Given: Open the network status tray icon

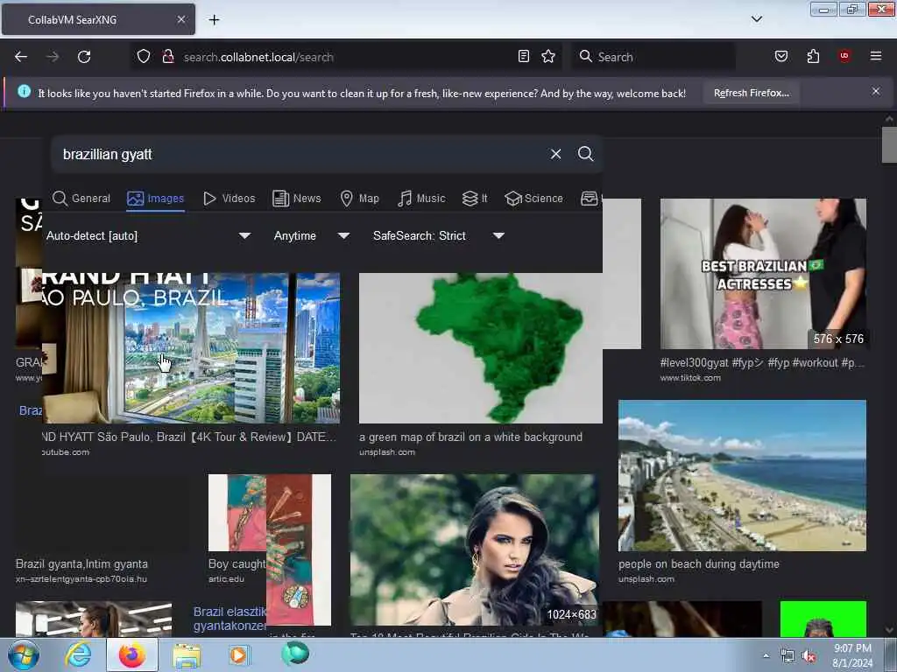Looking at the screenshot, I should [788, 656].
